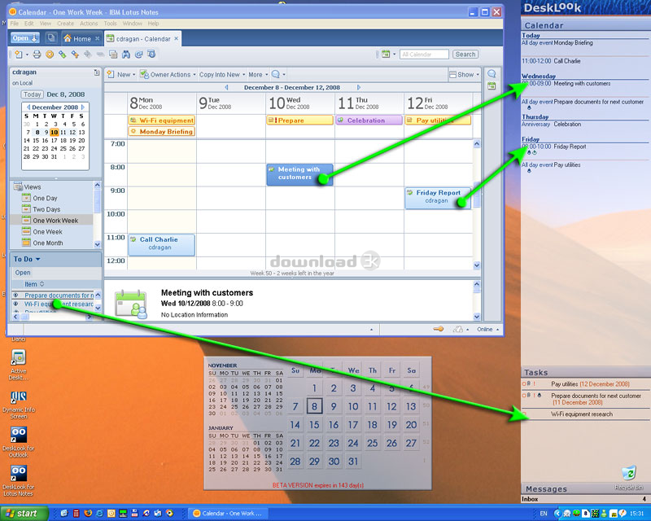Select the One Month view

[47, 243]
